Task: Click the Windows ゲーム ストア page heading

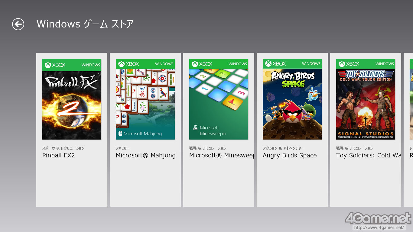Action: click(x=85, y=24)
